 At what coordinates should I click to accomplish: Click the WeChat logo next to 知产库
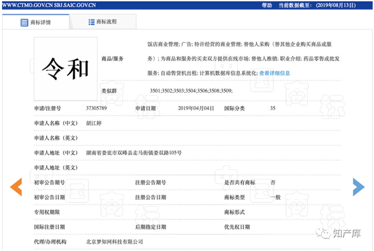click(323, 233)
